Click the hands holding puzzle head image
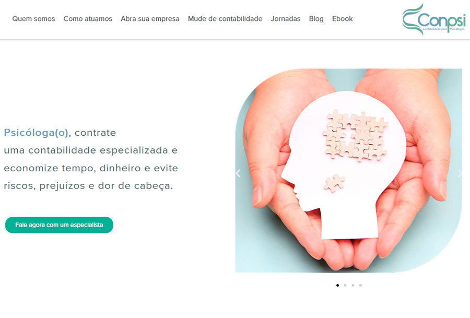The height and width of the screenshot is (318, 470). [x=349, y=171]
